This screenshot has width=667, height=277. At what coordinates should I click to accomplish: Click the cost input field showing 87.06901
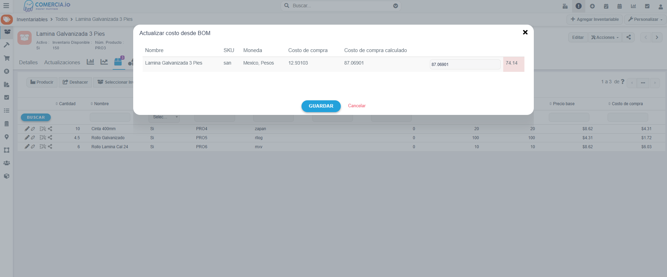(x=465, y=64)
